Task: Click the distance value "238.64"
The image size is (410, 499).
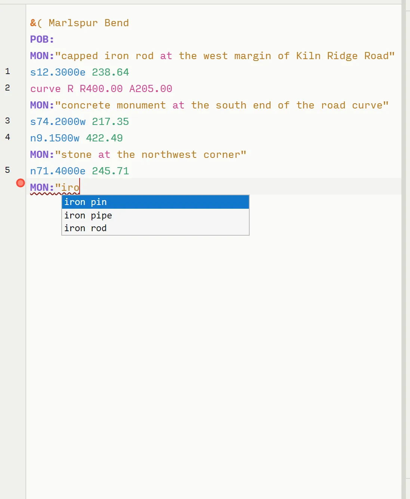Action: click(110, 72)
